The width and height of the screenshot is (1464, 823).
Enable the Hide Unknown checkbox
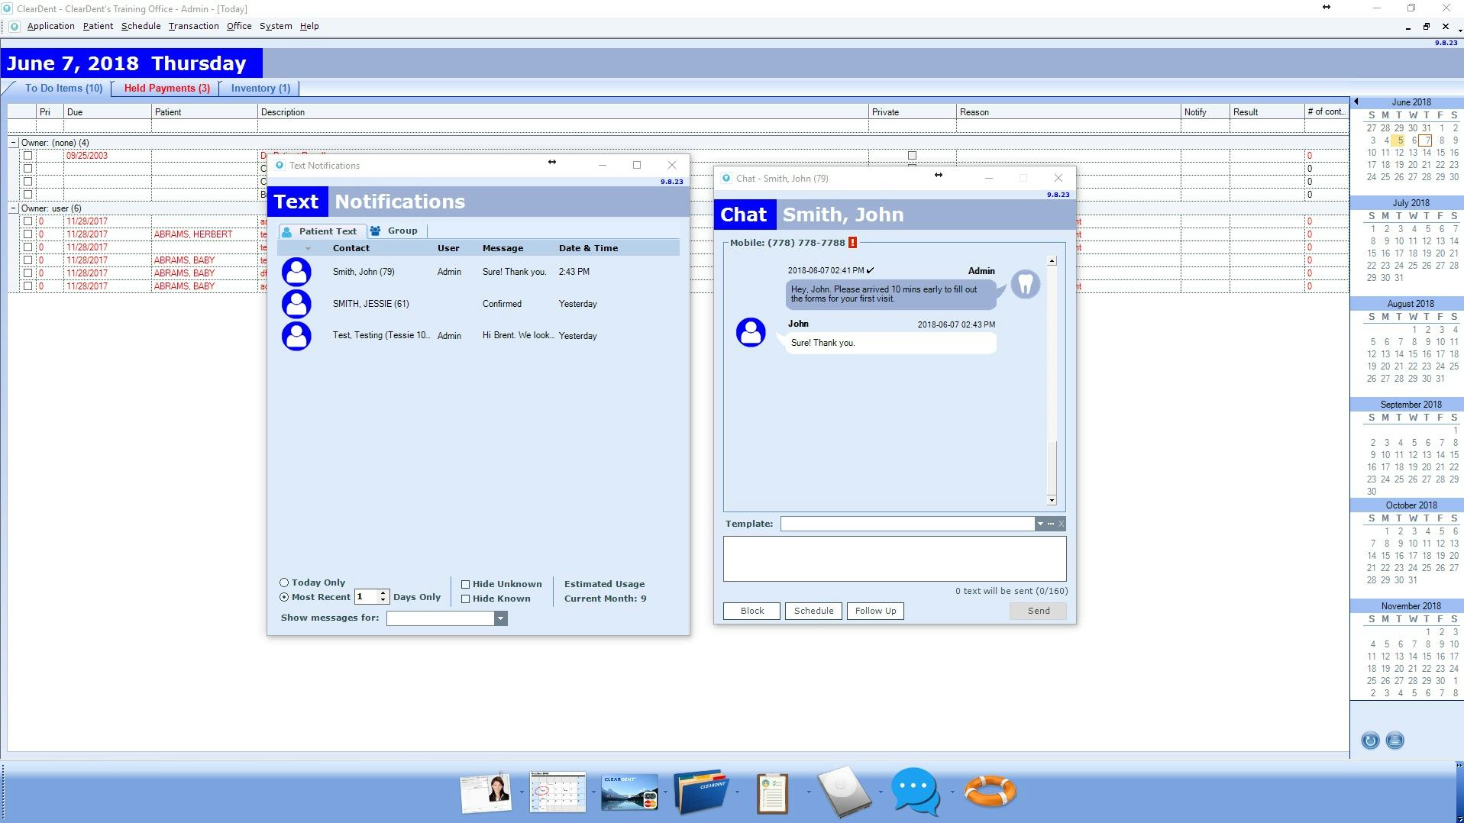466,584
